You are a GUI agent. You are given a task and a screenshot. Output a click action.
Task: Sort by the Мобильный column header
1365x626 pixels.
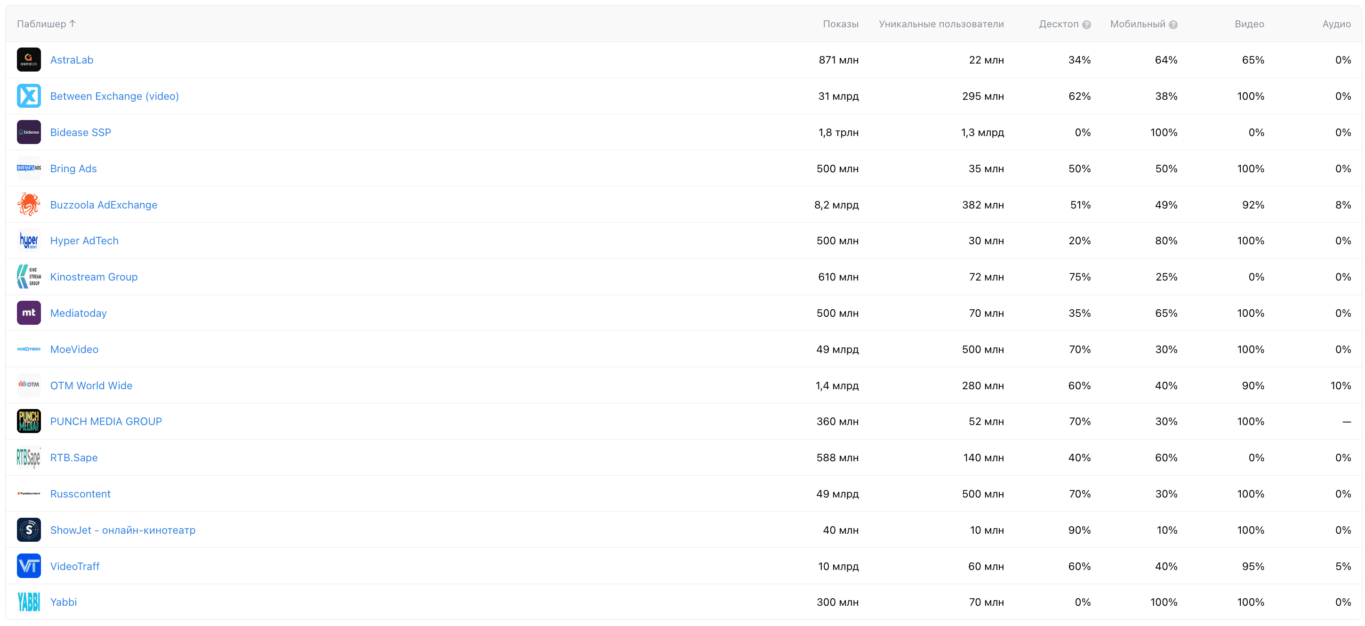(1138, 24)
